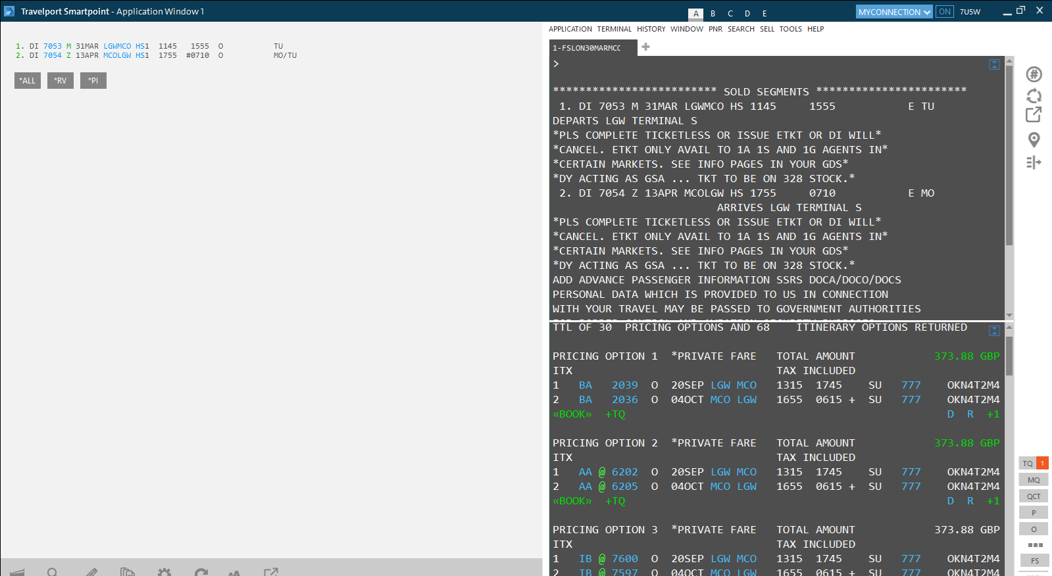Click the terminal command prompt input line
Screen dimensions: 1052x576
pyautogui.click(x=770, y=64)
